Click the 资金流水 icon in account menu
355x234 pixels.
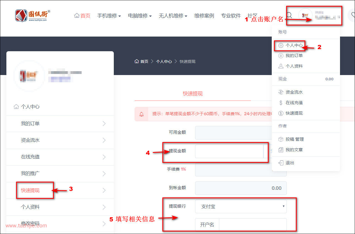click(x=281, y=92)
